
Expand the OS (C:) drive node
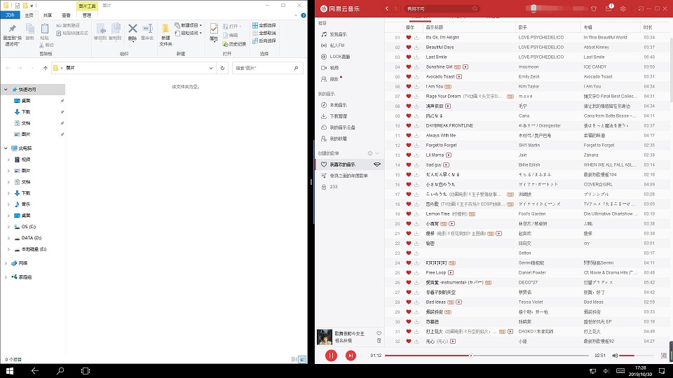pos(8,227)
